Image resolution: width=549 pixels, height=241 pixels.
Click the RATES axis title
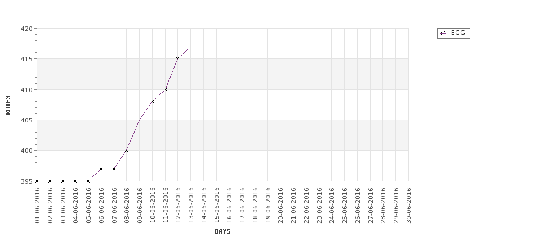8,105
